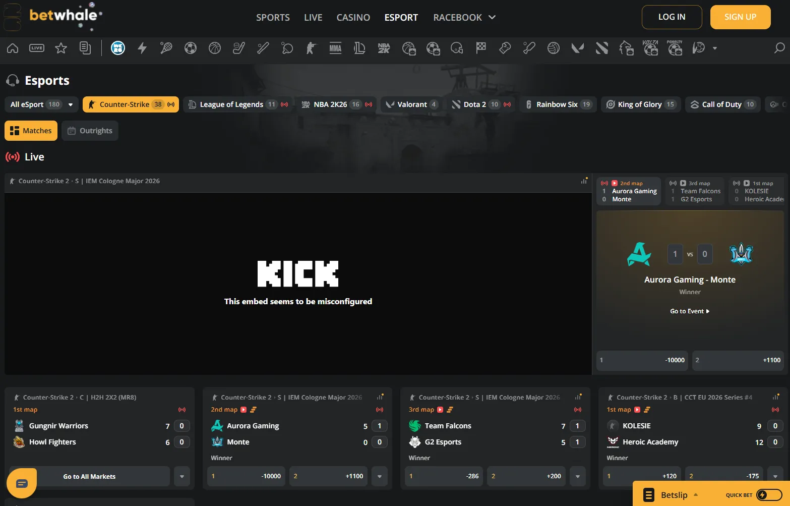Open the SPORTS menu item

tap(273, 17)
